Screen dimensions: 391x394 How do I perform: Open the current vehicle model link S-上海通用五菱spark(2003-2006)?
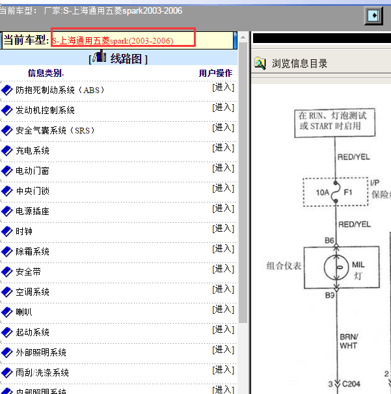pos(113,41)
